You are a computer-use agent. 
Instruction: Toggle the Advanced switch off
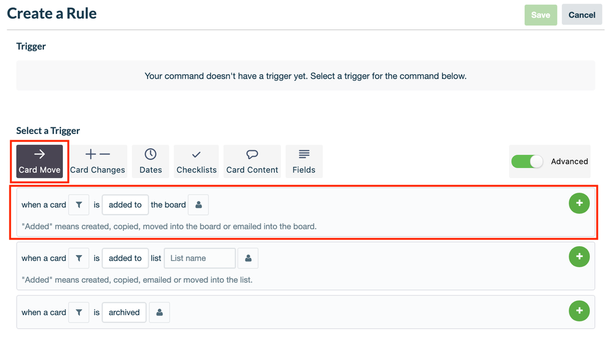point(527,161)
